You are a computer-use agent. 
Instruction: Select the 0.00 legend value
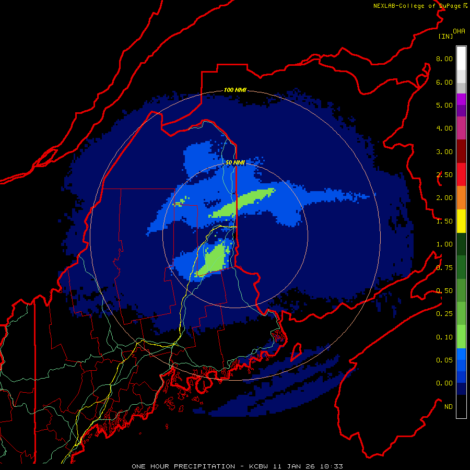click(444, 383)
